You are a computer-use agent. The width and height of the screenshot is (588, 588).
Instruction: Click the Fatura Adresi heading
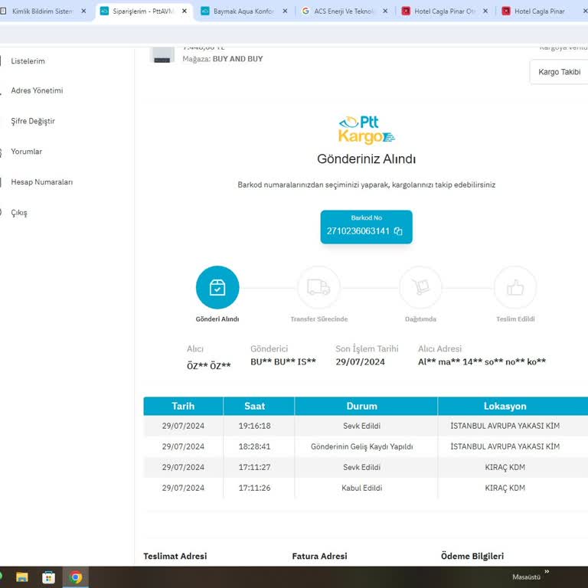(x=319, y=556)
